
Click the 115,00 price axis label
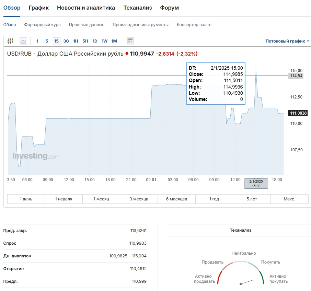[x=296, y=71]
